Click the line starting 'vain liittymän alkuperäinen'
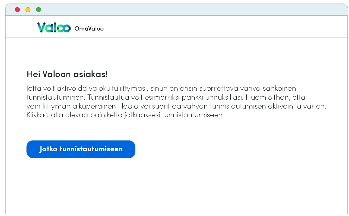 176,106
